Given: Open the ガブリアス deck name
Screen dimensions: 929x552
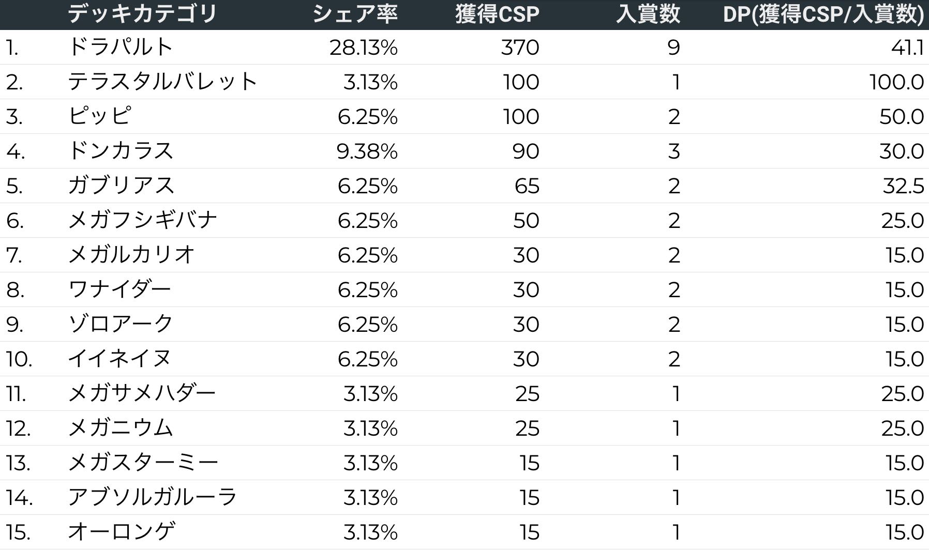Looking at the screenshot, I should (x=121, y=186).
